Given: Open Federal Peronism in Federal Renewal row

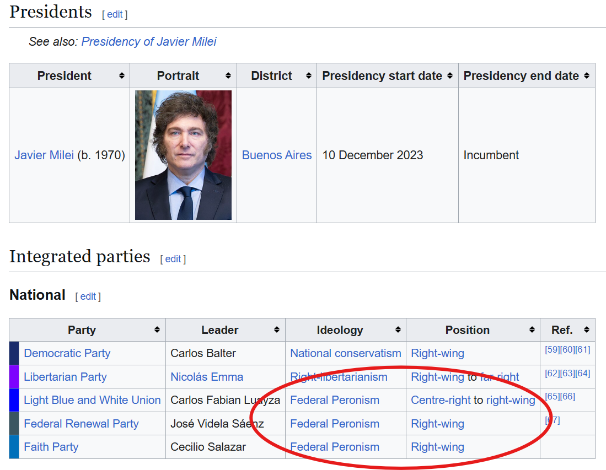Looking at the screenshot, I should click(x=335, y=423).
